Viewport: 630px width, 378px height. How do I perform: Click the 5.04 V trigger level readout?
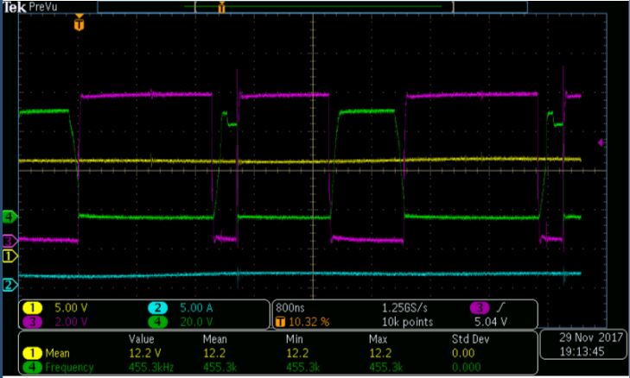(x=491, y=322)
